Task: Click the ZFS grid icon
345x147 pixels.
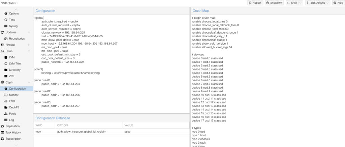Action: [x=6, y=76]
